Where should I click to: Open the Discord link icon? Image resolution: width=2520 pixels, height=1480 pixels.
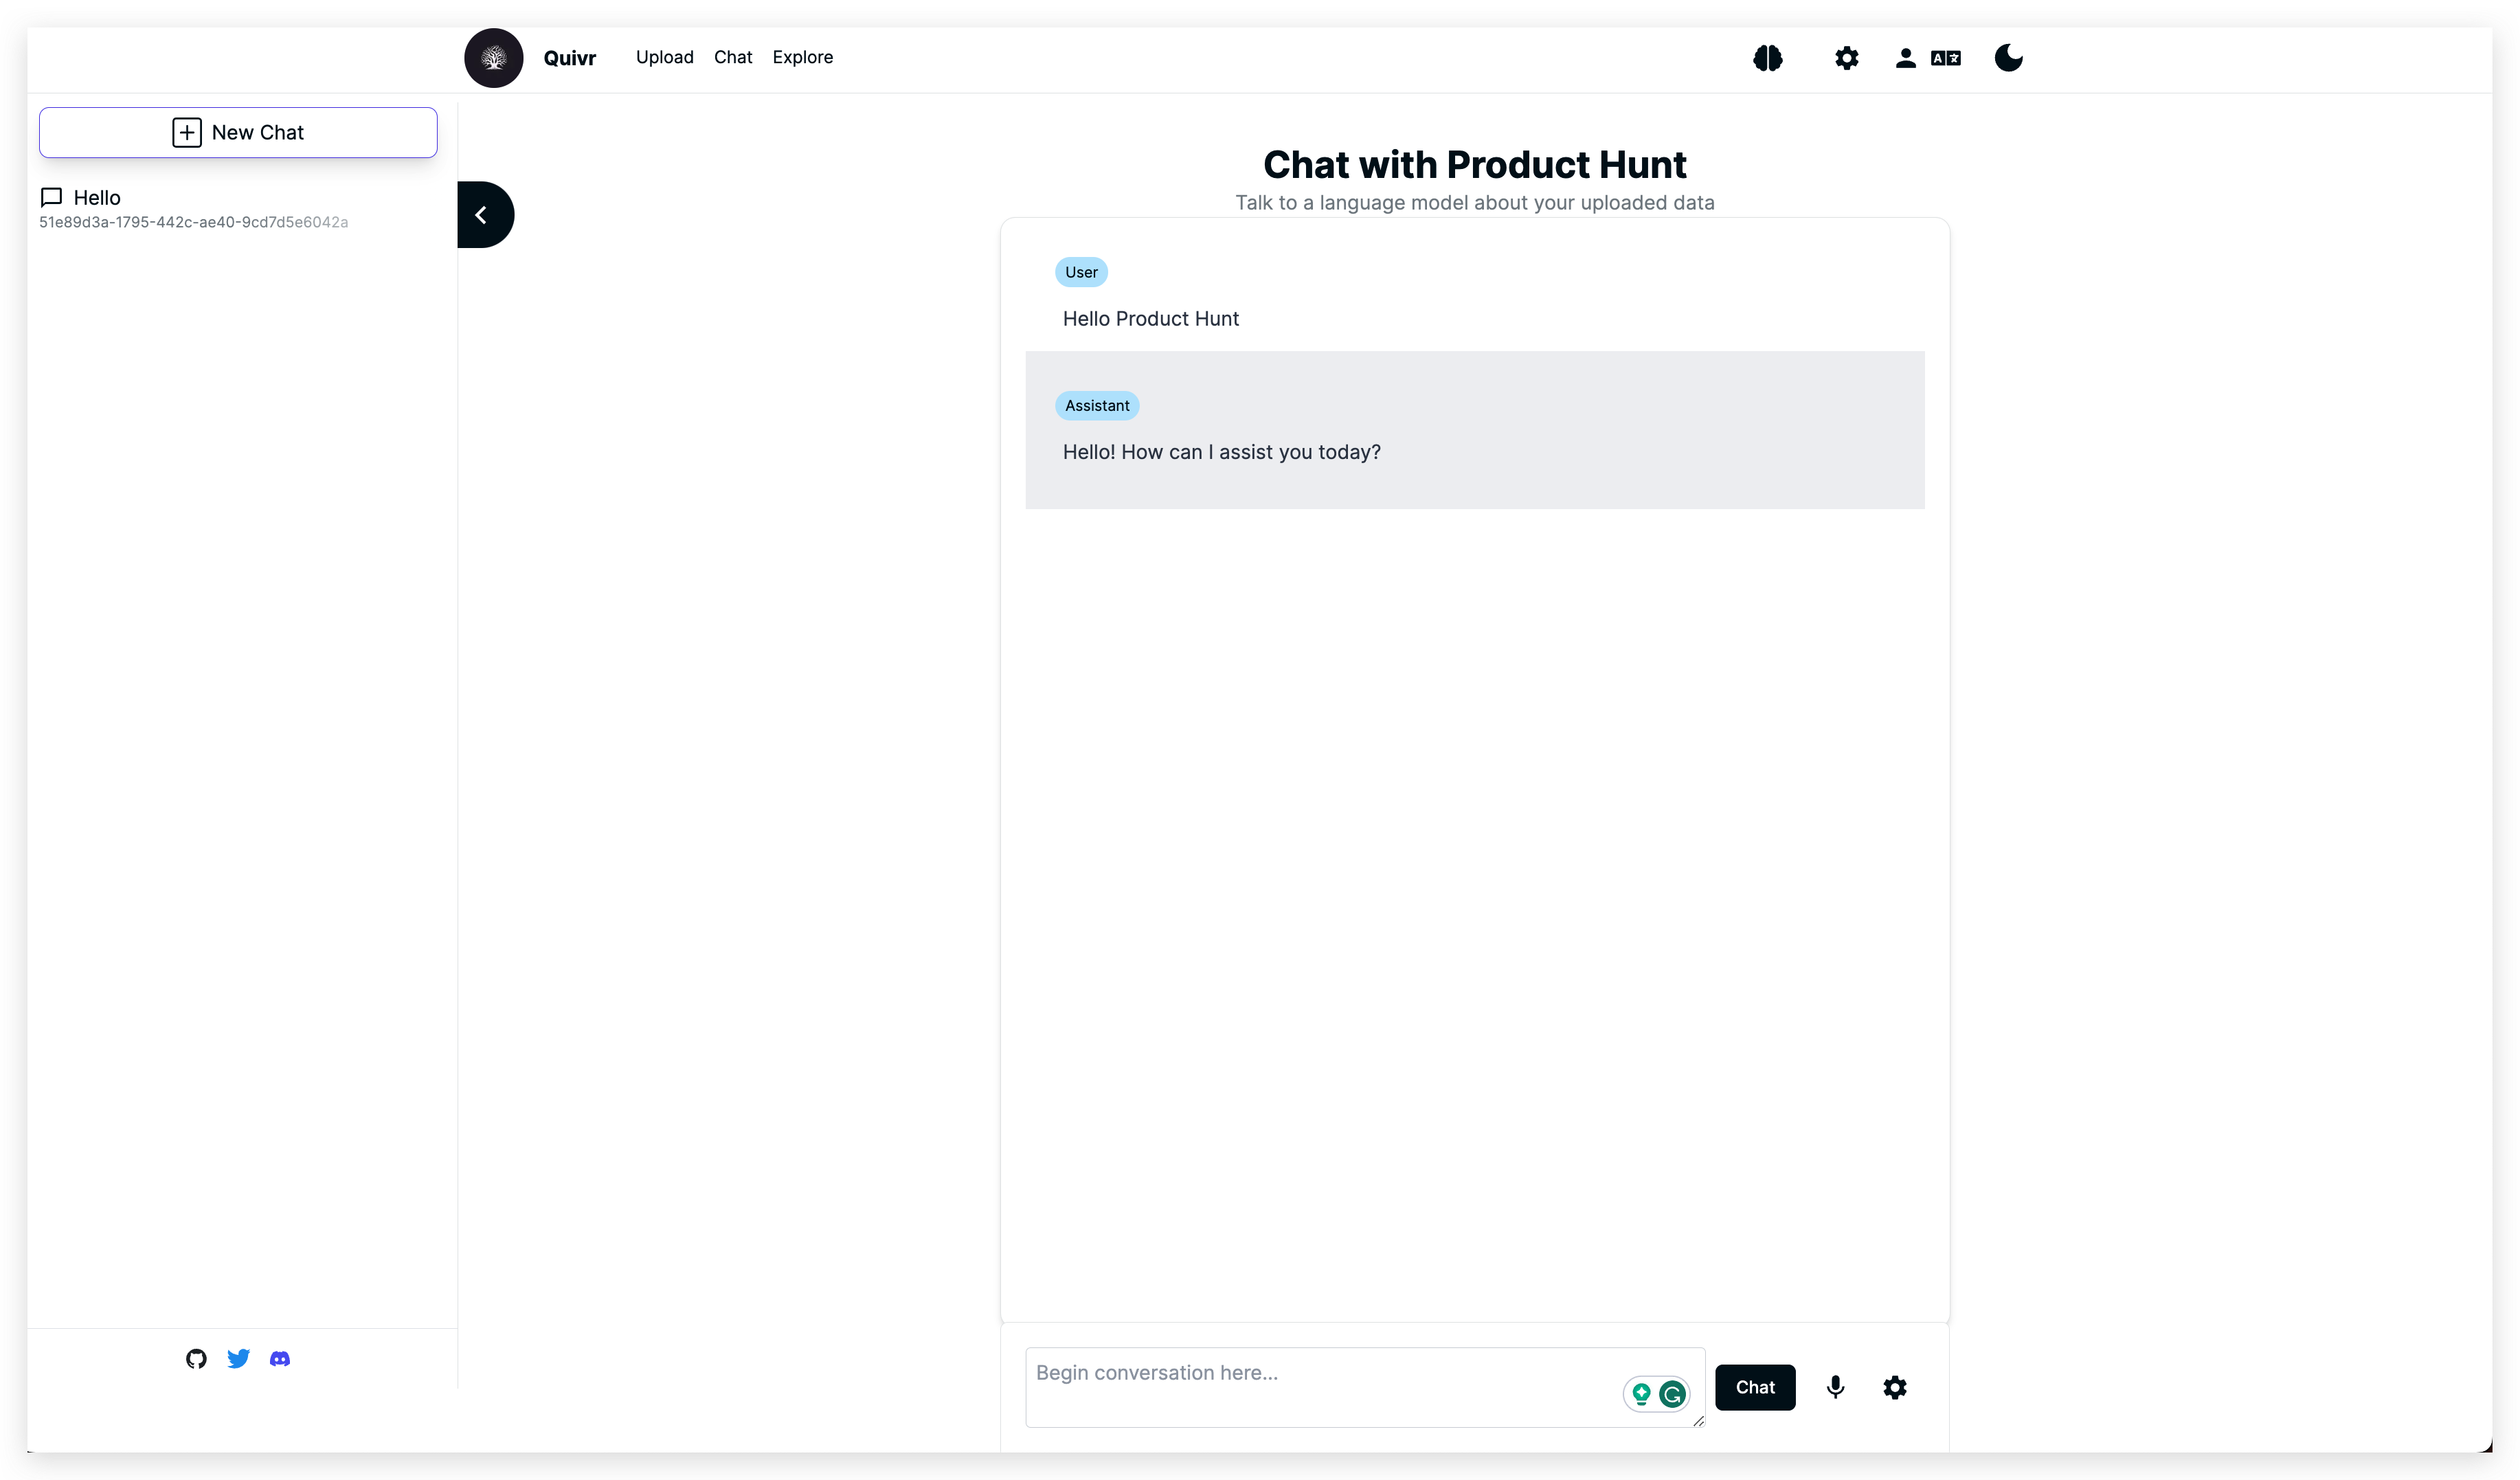280,1358
